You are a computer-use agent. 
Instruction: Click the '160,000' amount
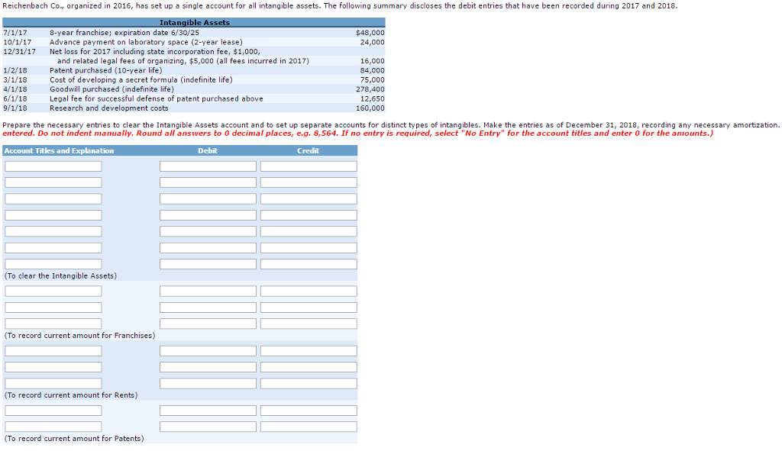(370, 108)
